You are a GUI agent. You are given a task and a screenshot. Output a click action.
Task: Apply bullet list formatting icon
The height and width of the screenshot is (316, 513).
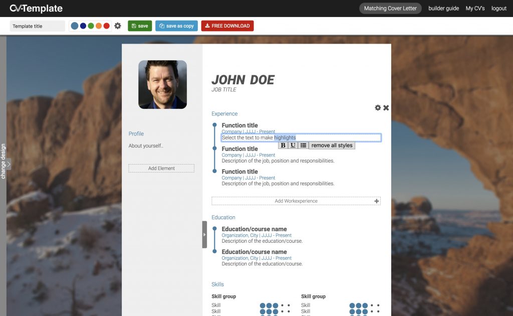[303, 145]
